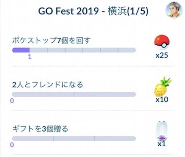The height and width of the screenshot is (157, 185).
Task: Click the make friends progress bar
Action: (x=74, y=94)
